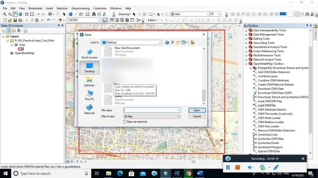Open the Customize menu
Screen dimensions: 318x178
(100, 8)
